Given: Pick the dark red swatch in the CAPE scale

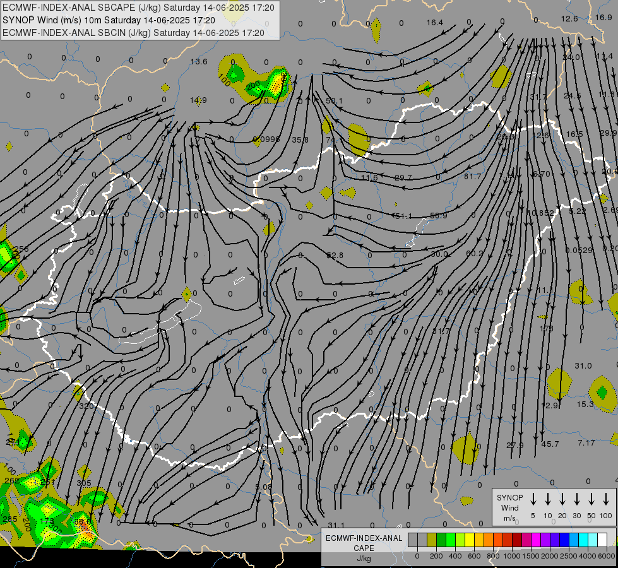Looking at the screenshot, I should pyautogui.click(x=517, y=540).
